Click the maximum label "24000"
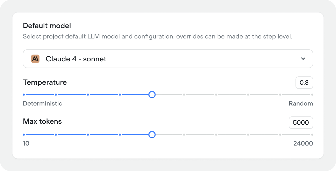Image resolution: width=336 pixels, height=171 pixels. 303,143
